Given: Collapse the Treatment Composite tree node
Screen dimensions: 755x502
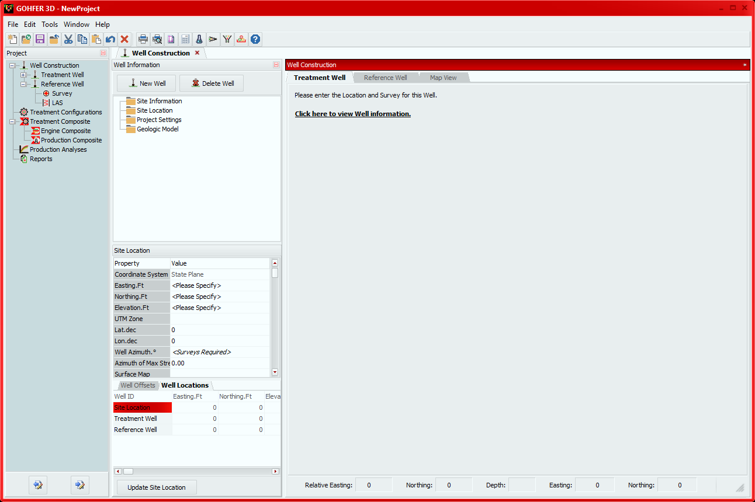Looking at the screenshot, I should pyautogui.click(x=12, y=121).
